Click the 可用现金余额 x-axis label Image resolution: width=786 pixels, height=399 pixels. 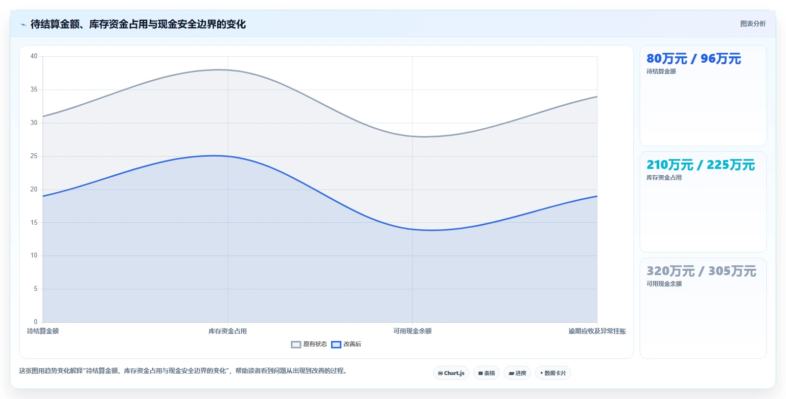pos(413,331)
